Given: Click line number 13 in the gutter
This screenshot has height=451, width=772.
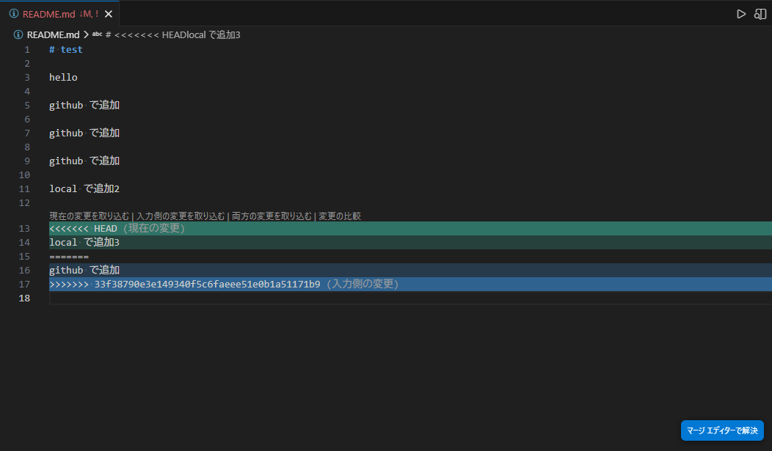Looking at the screenshot, I should point(26,229).
